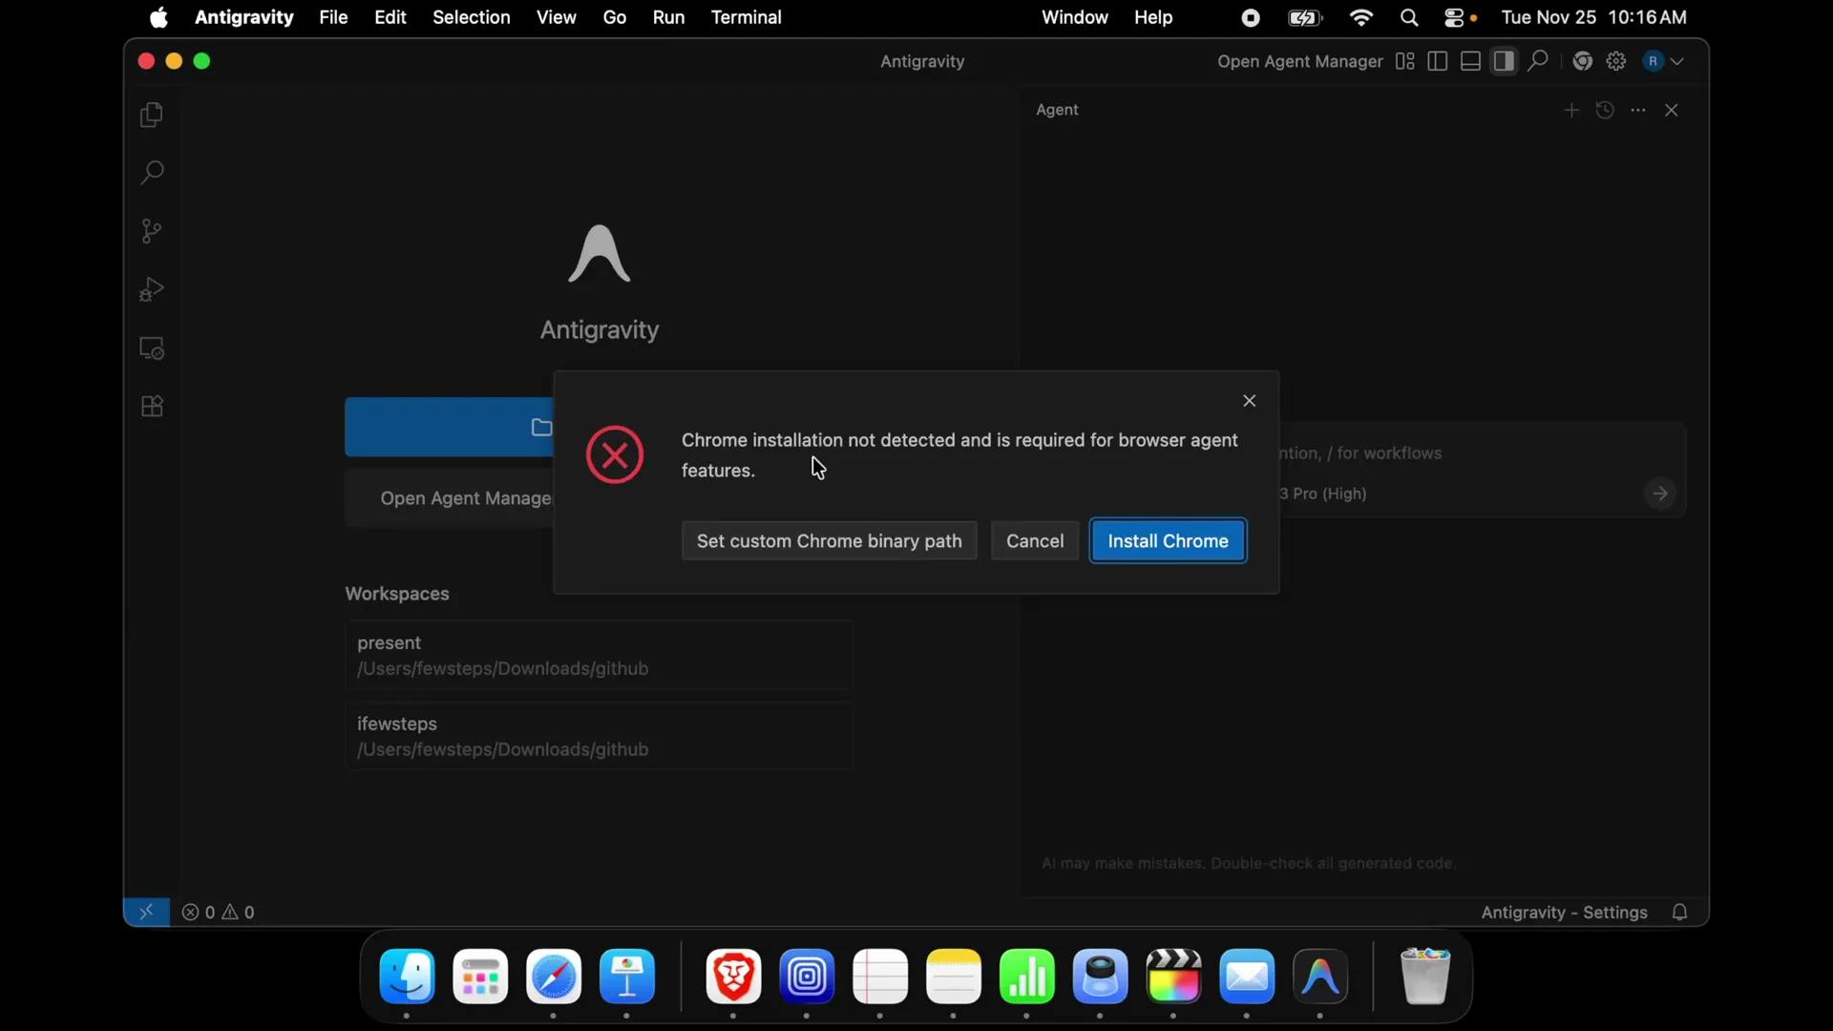Screen dimensions: 1833x1031
Task: Open the more actions ellipsis in Agent panel
Action: click(1639, 110)
